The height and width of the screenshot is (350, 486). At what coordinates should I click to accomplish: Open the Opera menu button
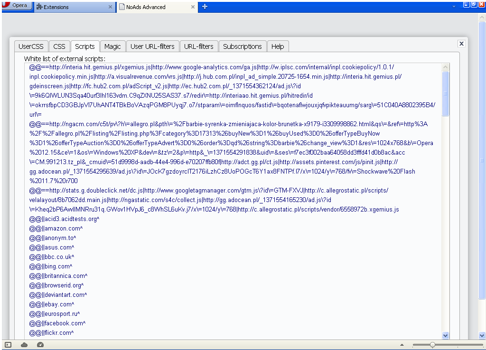17,6
